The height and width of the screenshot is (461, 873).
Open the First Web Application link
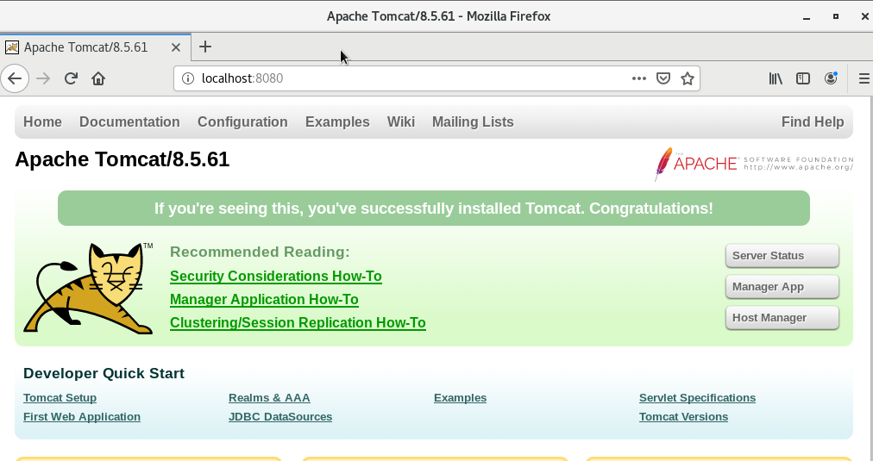tap(82, 416)
